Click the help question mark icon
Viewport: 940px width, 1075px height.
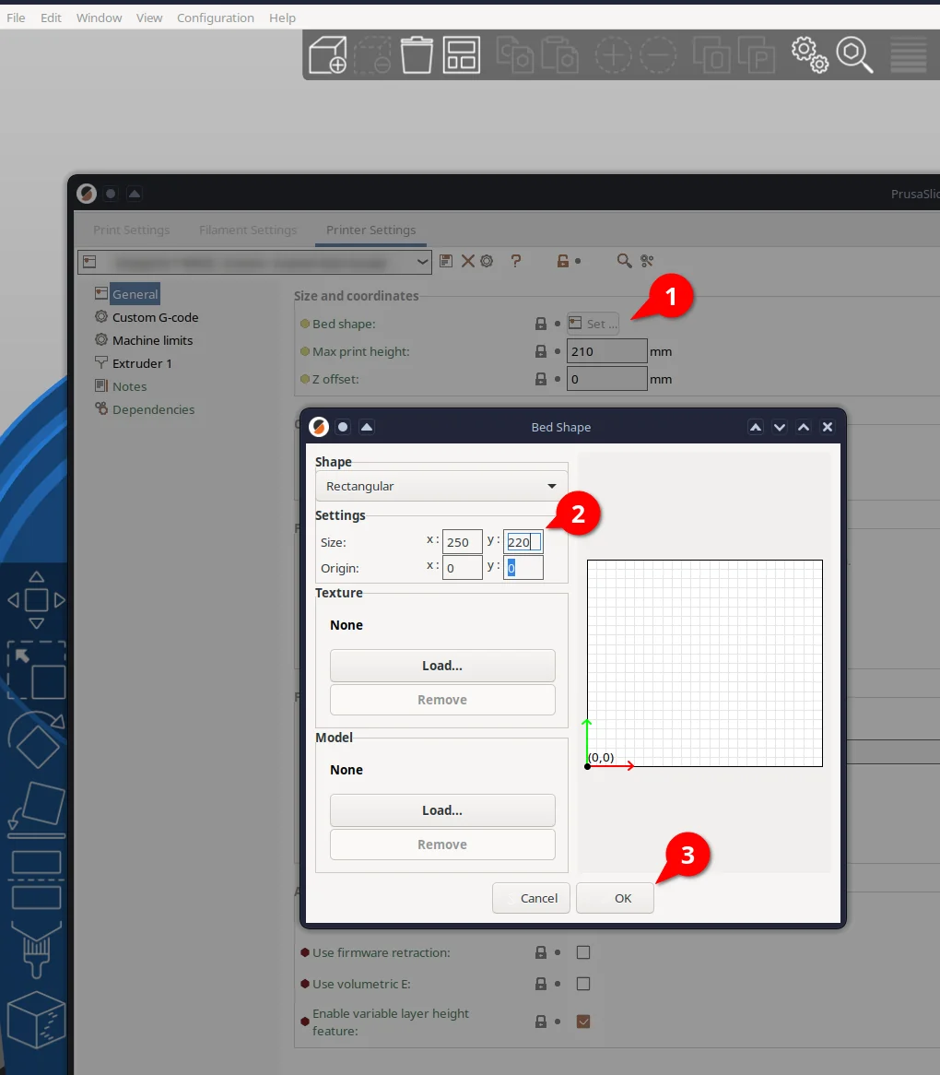(516, 262)
